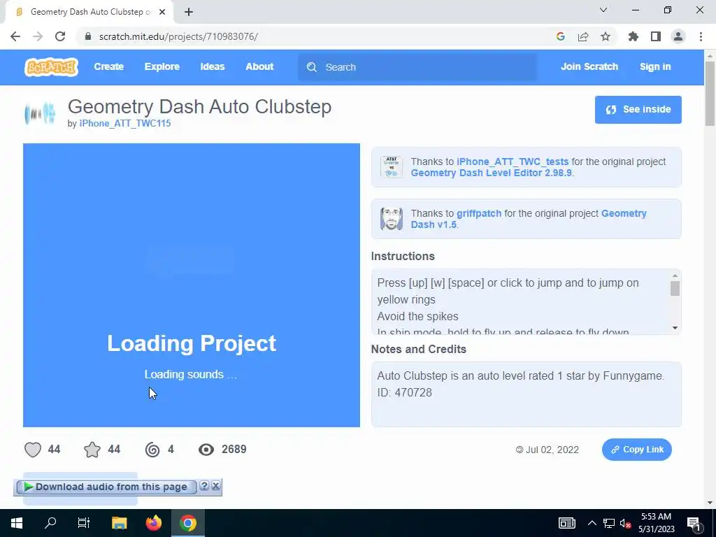
Task: Open the Extensions puzzle icon
Action: [x=633, y=36]
